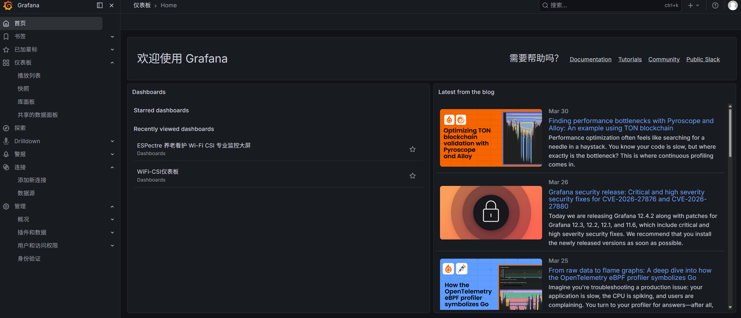The image size is (741, 318).
Task: Open the plus new-item dropdown
Action: [693, 5]
